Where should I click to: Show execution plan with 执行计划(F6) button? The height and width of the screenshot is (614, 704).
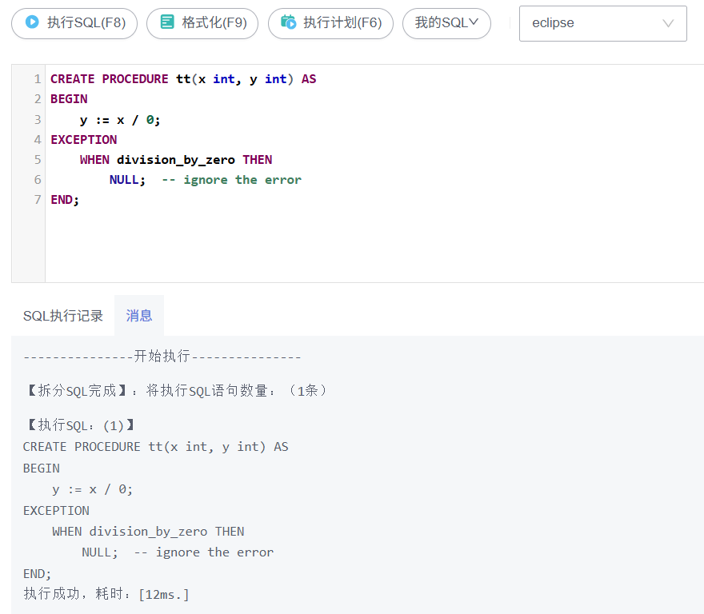coord(331,23)
